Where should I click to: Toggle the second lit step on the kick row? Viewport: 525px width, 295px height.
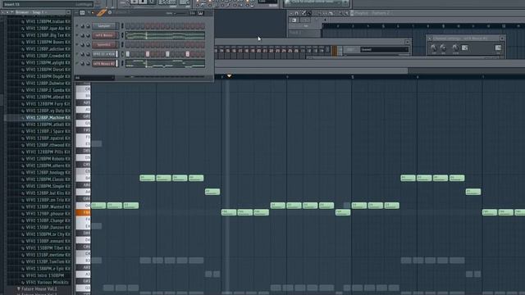click(148, 54)
